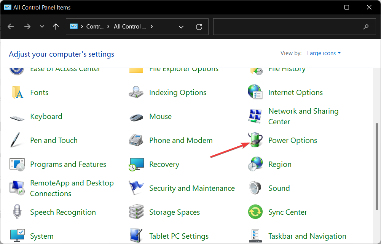
Task: Open the Tablet PC Settings link
Action: (179, 236)
